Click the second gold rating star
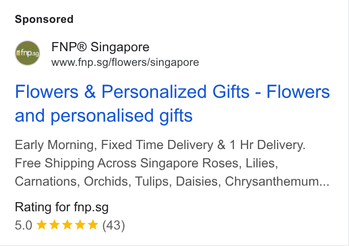The height and width of the screenshot is (246, 349). coord(55,225)
